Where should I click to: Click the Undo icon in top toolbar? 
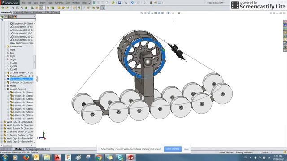[132, 3]
